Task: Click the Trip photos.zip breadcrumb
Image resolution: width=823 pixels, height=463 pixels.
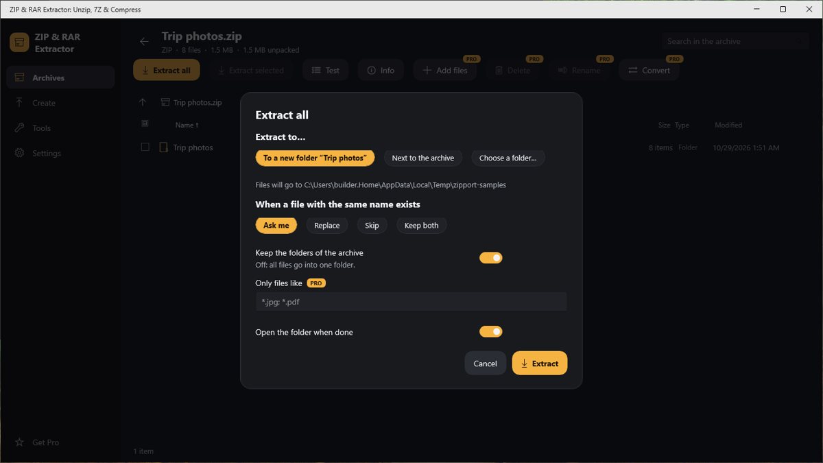Action: pos(191,102)
